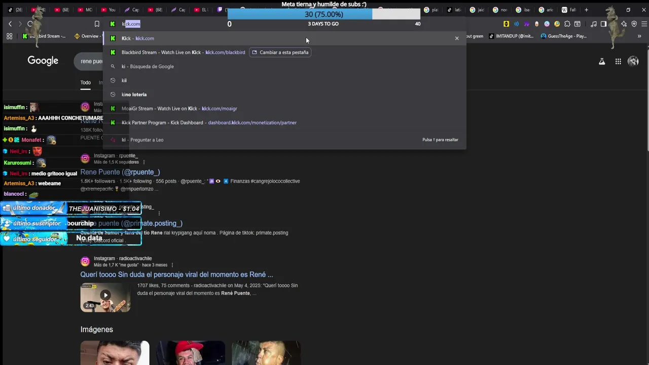Play the 2:43 video thumbnail
Viewport: 649px width, 365px height.
click(x=105, y=297)
